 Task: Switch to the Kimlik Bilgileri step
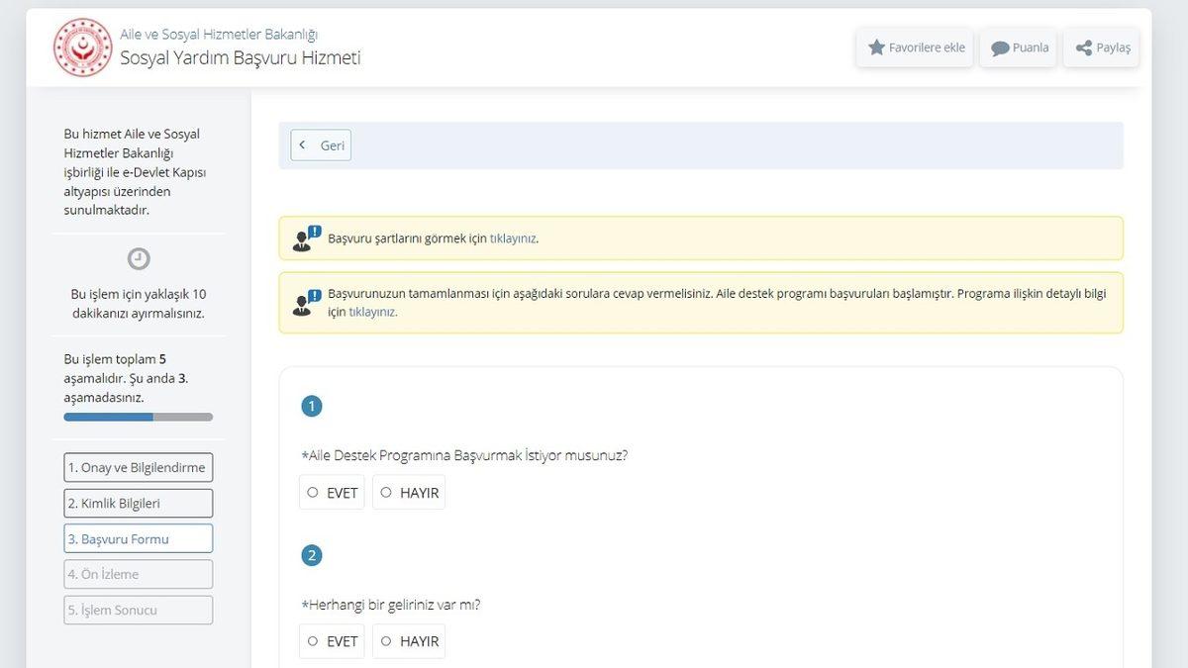tap(138, 503)
